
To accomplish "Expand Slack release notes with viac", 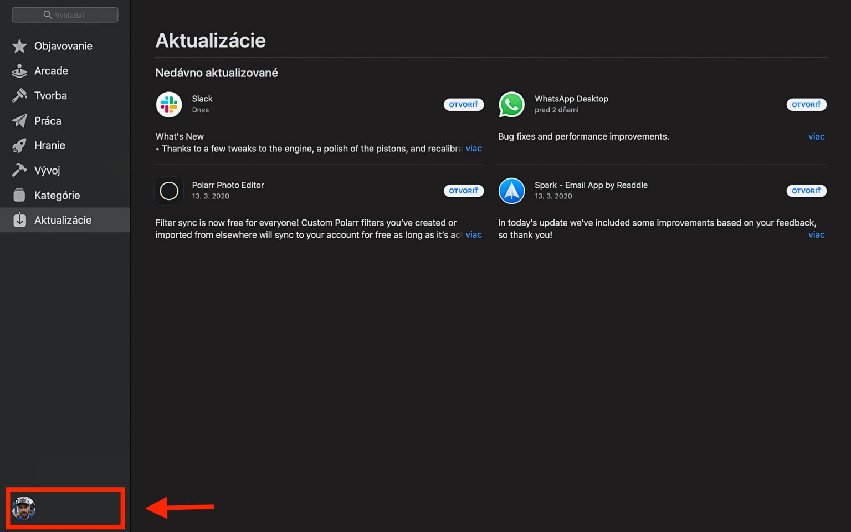I will pos(474,149).
